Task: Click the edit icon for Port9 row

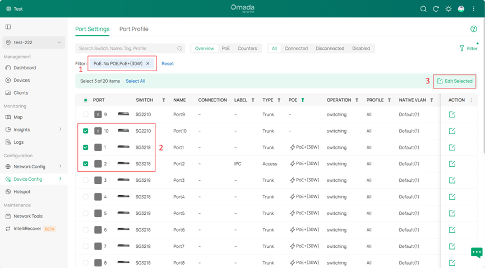Action: point(452,115)
